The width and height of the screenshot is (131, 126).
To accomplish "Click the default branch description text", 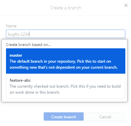I will 64,64.
